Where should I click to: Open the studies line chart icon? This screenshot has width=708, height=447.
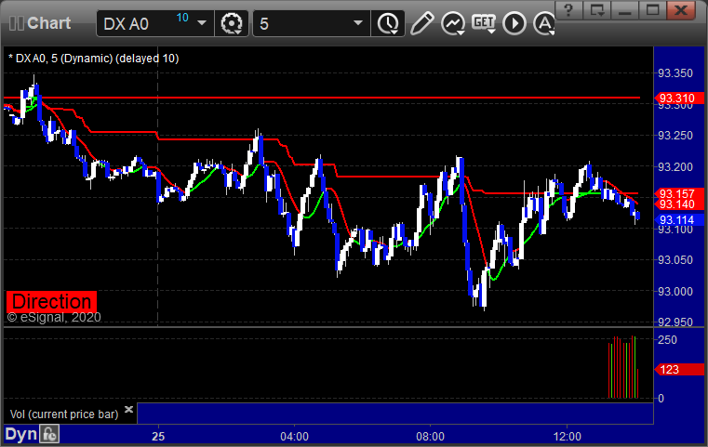[x=453, y=23]
